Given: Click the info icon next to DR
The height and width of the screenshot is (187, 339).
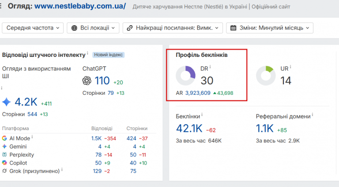Looking at the screenshot, I should click(210, 67).
